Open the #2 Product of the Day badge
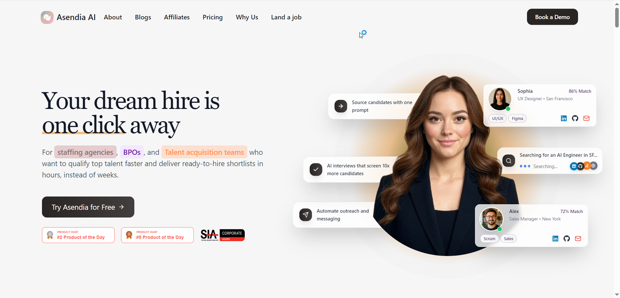620x298 pixels. (x=78, y=235)
